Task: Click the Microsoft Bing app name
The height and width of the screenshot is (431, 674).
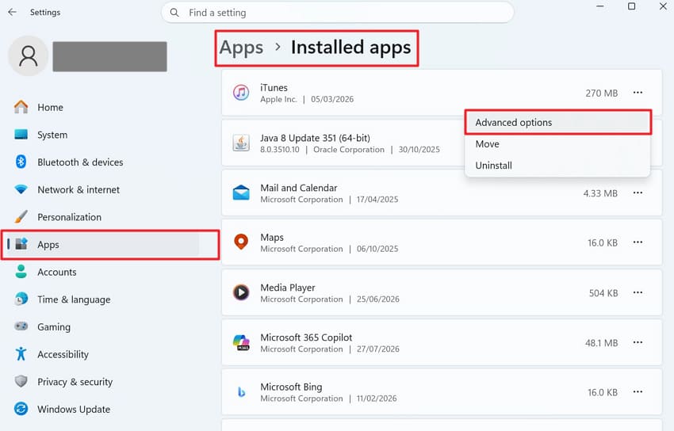Action: [291, 387]
